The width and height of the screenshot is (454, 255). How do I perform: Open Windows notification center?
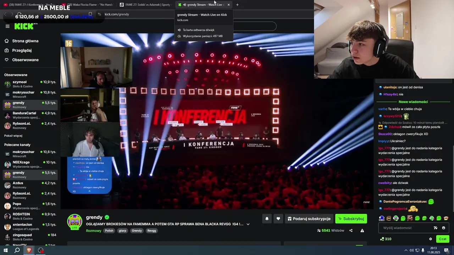(446, 250)
